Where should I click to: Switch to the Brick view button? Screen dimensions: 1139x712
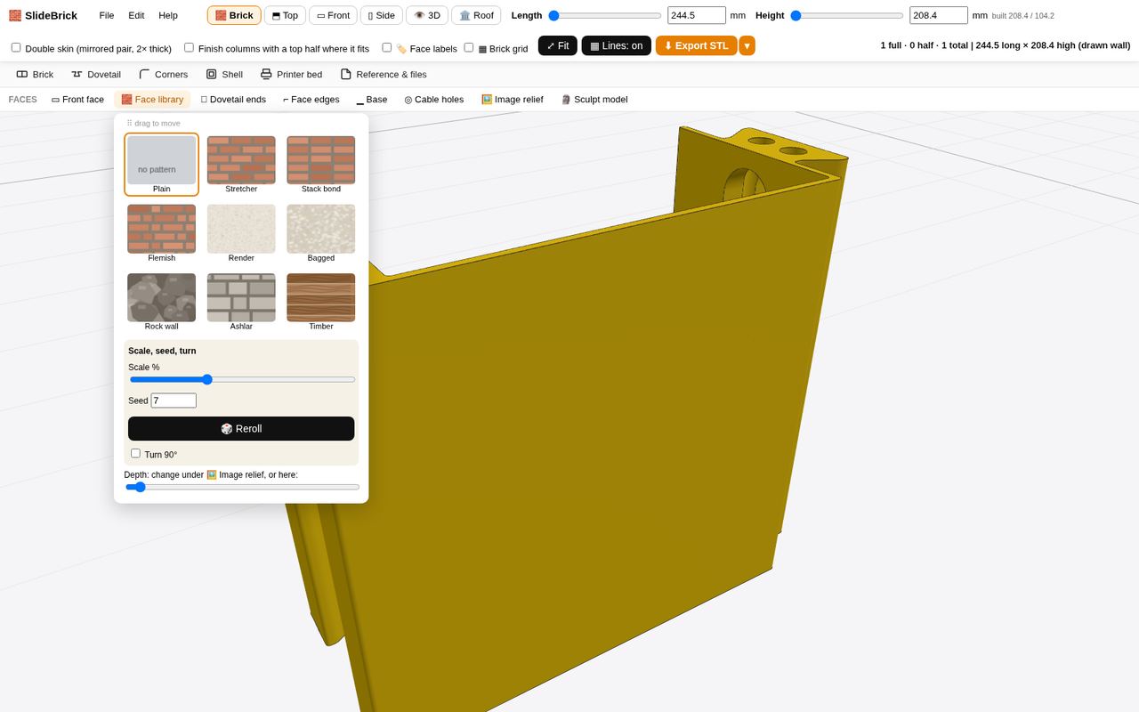coord(234,15)
